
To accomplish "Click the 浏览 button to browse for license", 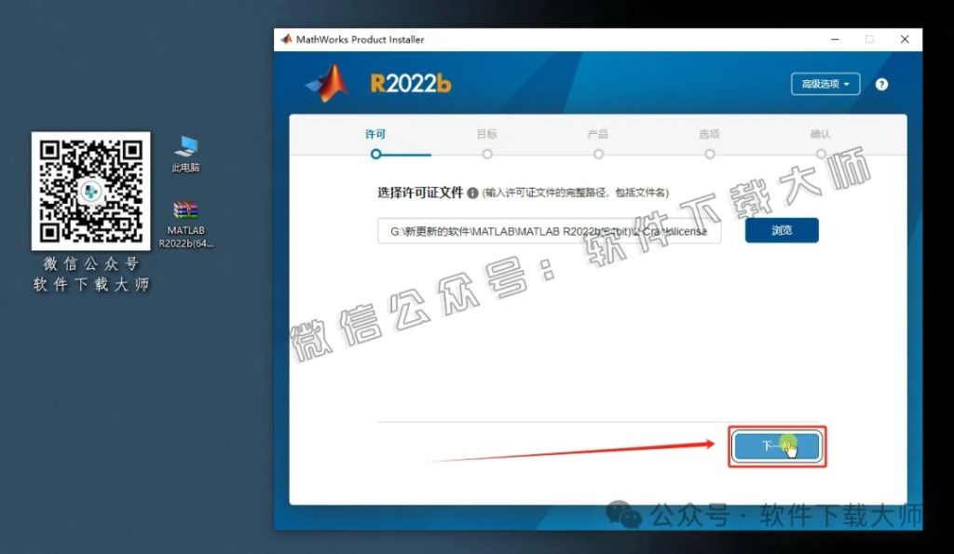I will point(782,230).
